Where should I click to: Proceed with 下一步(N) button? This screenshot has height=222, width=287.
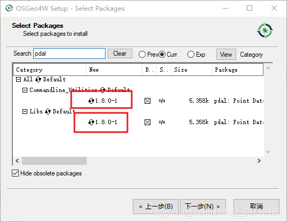click(203, 206)
